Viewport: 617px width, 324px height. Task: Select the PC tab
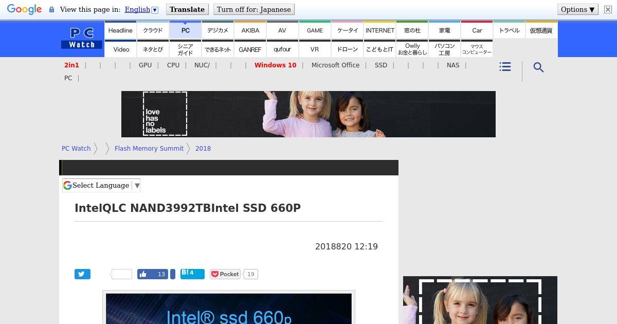(x=186, y=30)
